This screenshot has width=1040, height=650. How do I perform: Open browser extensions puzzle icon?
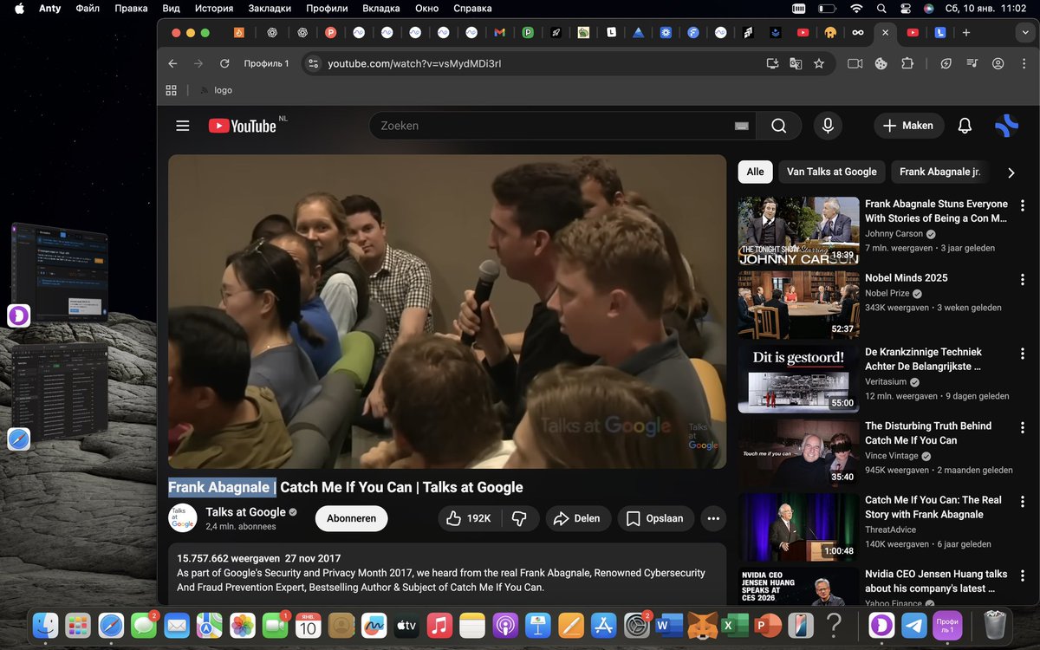click(907, 63)
